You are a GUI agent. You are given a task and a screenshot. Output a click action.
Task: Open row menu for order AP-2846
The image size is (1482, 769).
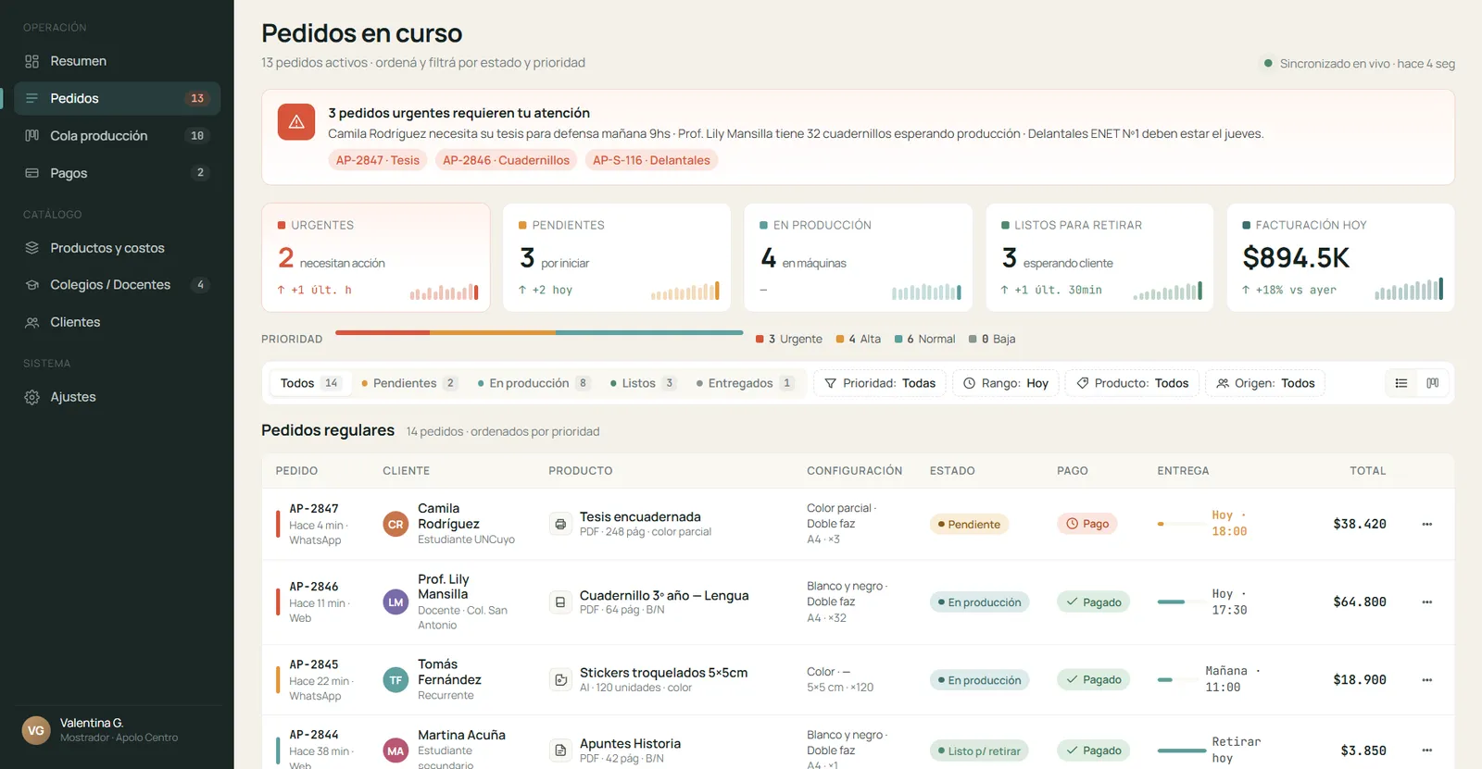click(x=1427, y=602)
